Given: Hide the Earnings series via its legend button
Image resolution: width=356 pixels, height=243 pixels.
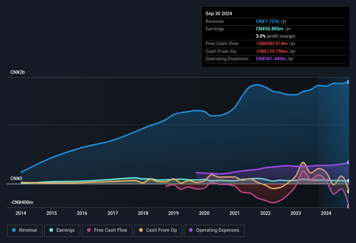Looking at the screenshot, I should 62,230.
